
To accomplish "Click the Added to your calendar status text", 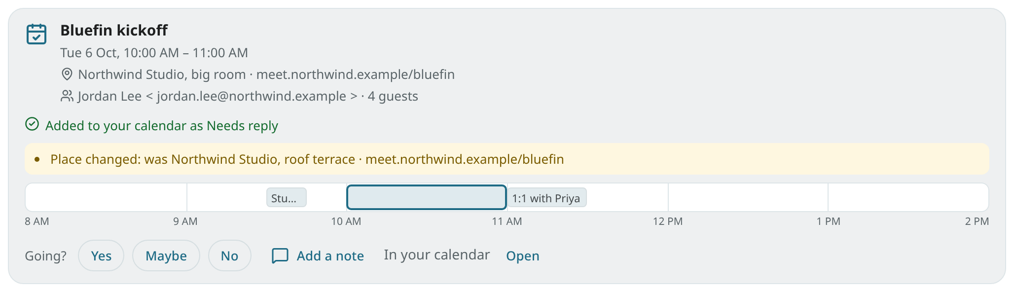I will coord(162,126).
